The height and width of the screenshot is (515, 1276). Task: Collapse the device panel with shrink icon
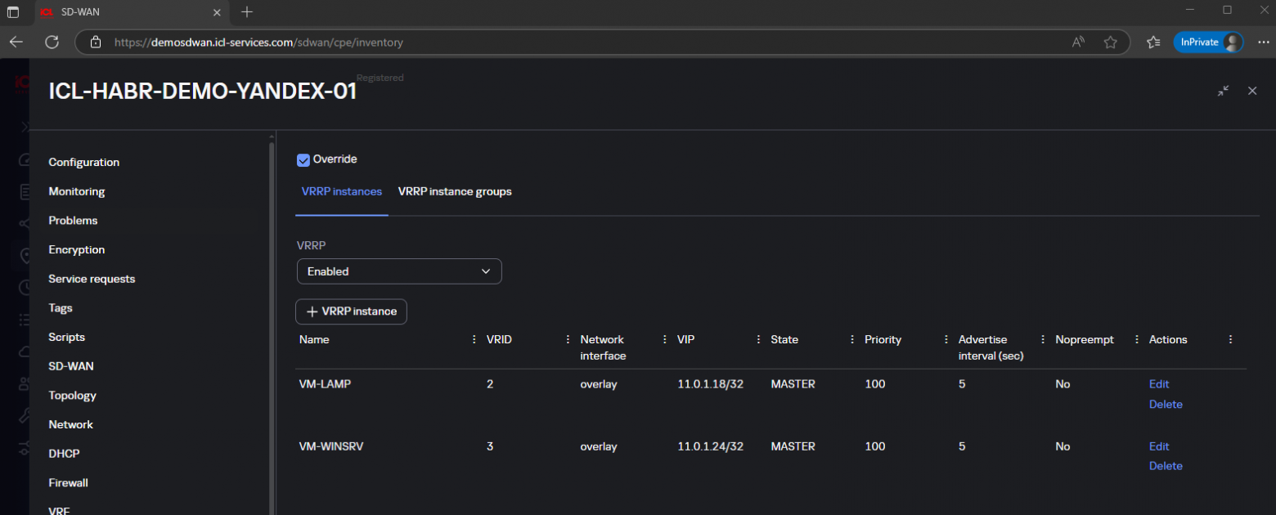tap(1223, 91)
